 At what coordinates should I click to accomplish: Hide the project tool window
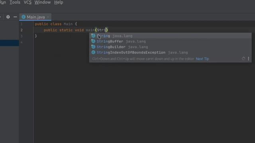click(15, 17)
